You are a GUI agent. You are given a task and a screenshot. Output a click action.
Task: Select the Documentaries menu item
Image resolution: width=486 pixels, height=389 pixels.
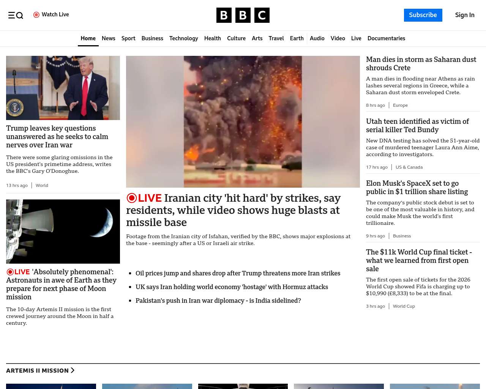point(386,38)
